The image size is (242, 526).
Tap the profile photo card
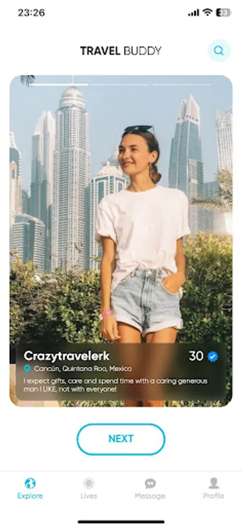coord(121,241)
